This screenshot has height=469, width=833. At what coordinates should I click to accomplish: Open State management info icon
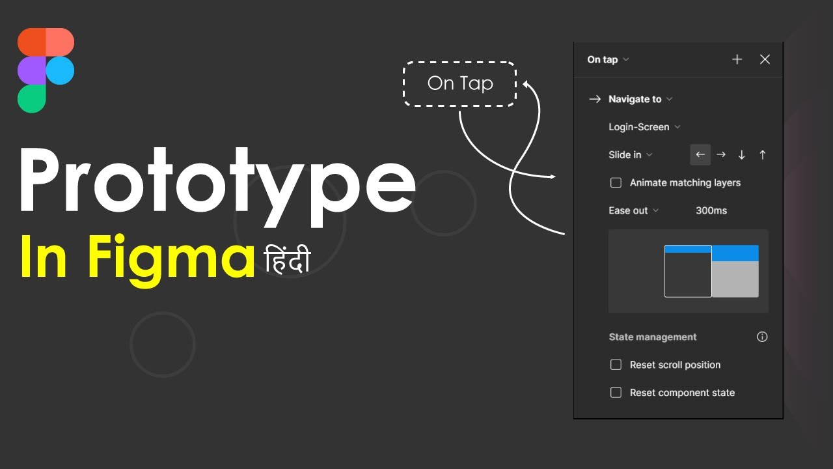(x=762, y=337)
